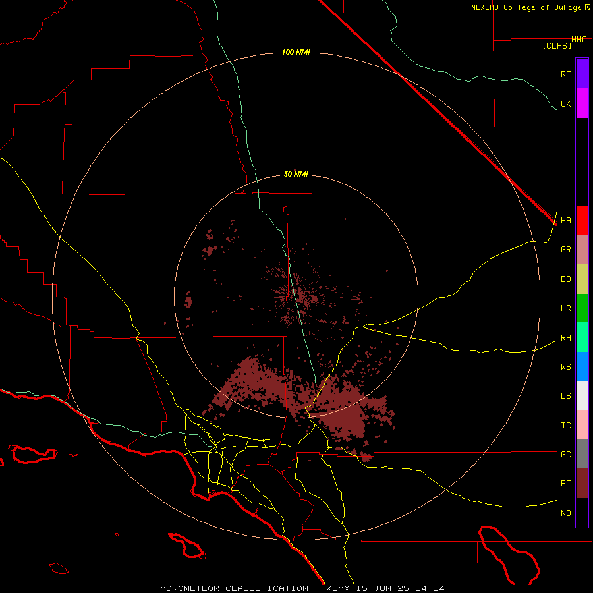The width and height of the screenshot is (593, 593).
Task: Click the light pink IC legend swatch
Action: point(582,425)
